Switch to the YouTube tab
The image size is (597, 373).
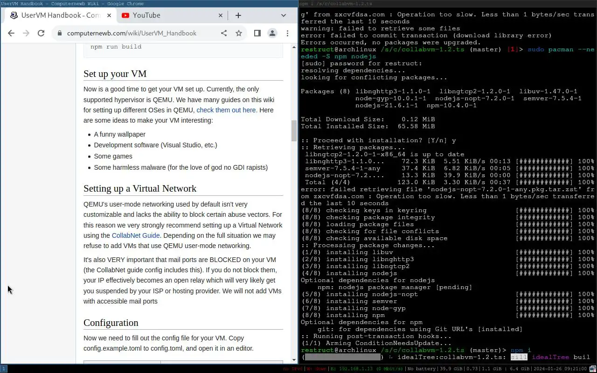click(173, 15)
